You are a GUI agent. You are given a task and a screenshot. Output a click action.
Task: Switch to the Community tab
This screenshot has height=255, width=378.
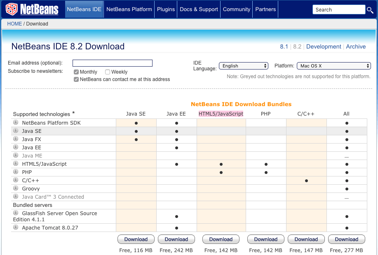(237, 9)
